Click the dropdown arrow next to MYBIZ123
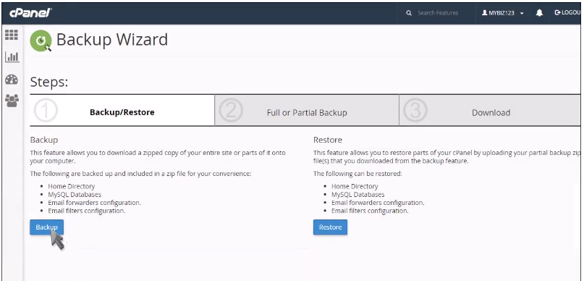The height and width of the screenshot is (281, 584). tap(522, 14)
